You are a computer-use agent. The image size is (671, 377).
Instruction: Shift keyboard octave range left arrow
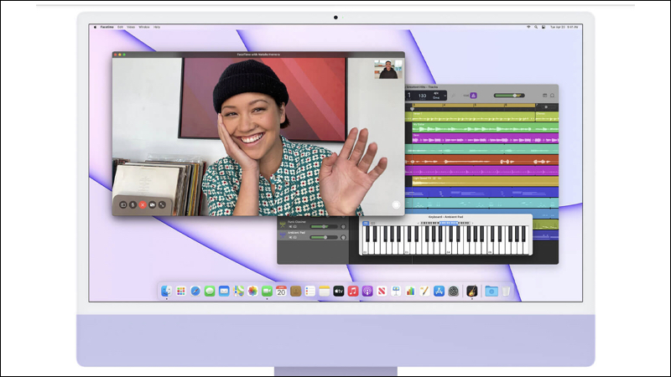pyautogui.click(x=419, y=223)
